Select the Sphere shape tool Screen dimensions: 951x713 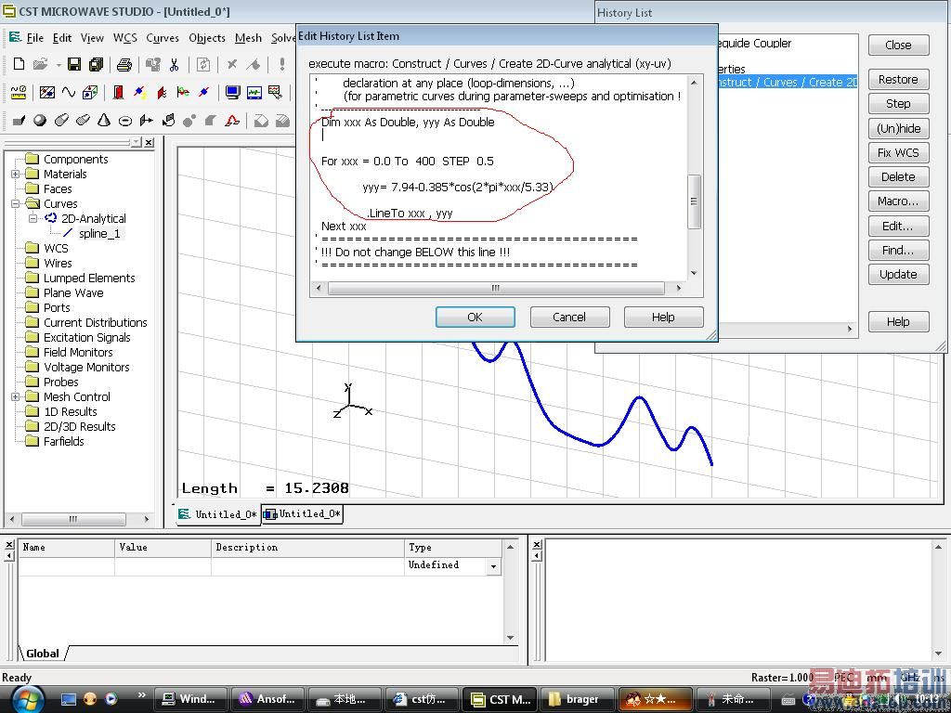click(40, 121)
